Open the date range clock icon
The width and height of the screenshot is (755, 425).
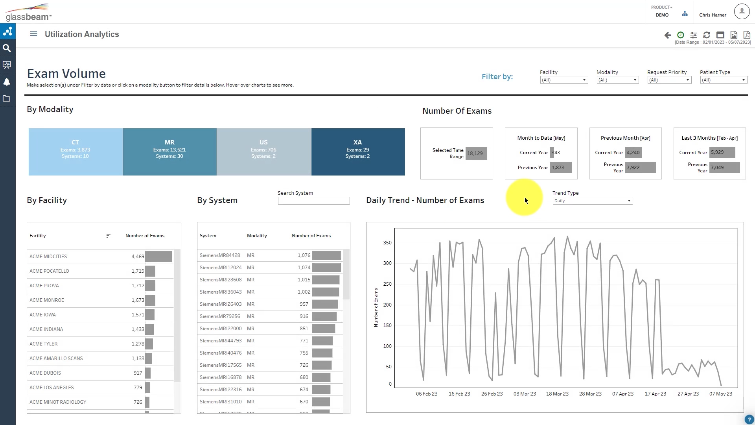click(681, 35)
